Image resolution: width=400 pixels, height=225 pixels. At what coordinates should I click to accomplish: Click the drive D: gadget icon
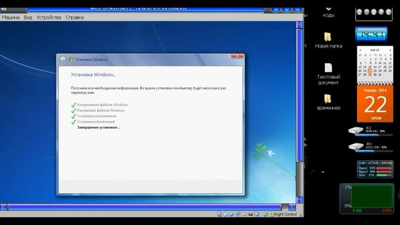tap(356, 147)
